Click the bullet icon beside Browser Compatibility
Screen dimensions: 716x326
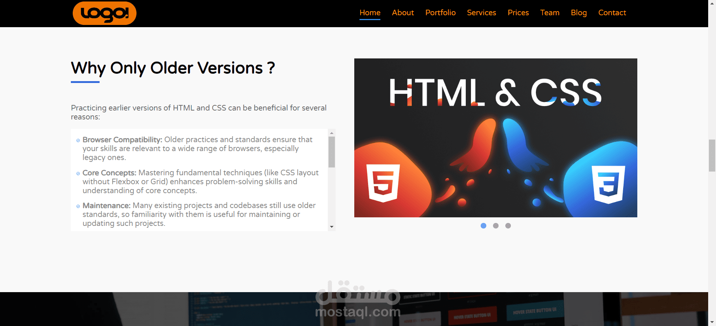tap(78, 141)
